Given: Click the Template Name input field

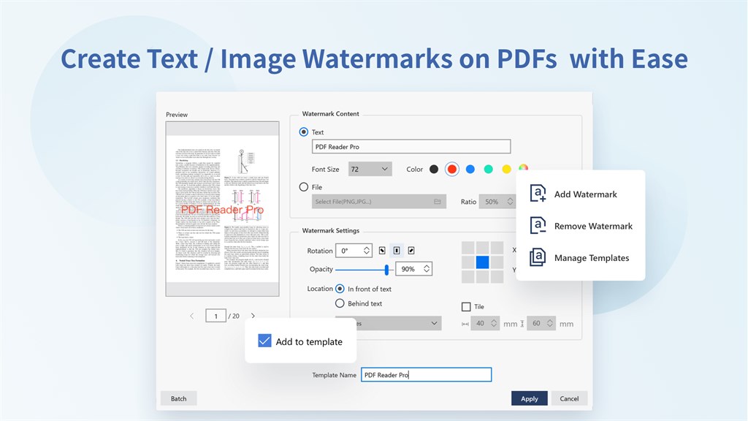Looking at the screenshot, I should (x=426, y=375).
